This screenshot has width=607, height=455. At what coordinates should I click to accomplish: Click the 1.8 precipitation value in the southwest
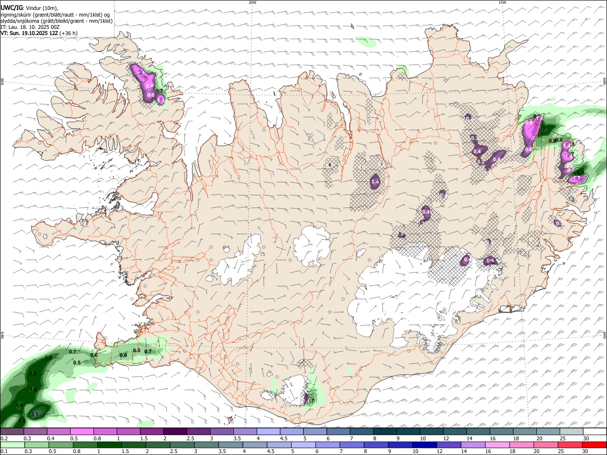[19, 406]
